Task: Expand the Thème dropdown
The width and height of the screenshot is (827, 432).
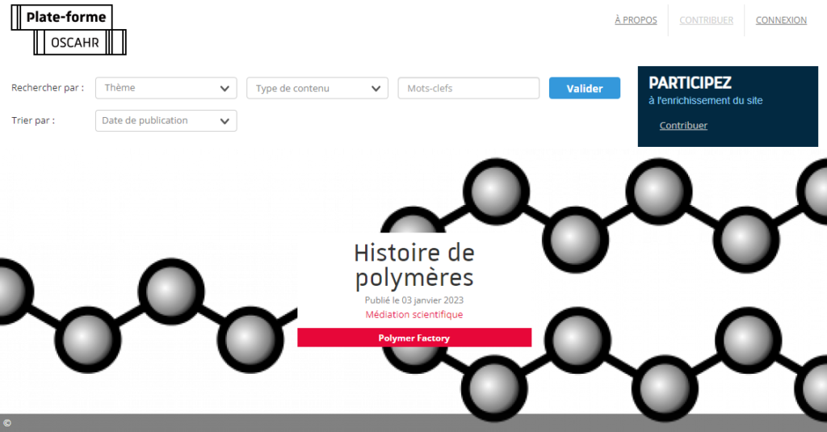Action: 166,88
